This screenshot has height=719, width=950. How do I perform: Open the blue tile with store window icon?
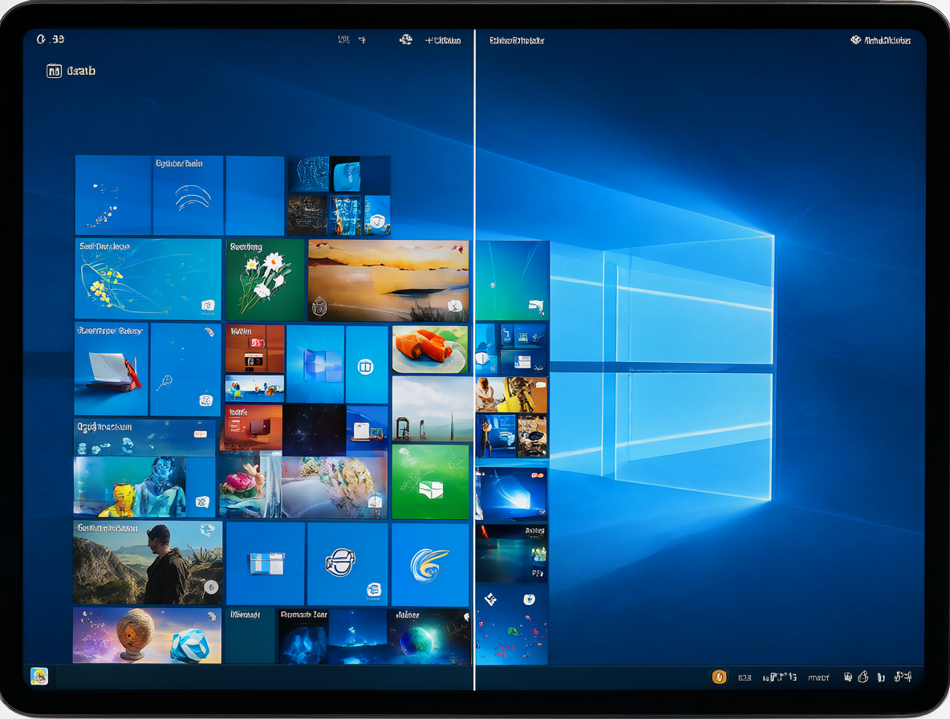[x=266, y=564]
